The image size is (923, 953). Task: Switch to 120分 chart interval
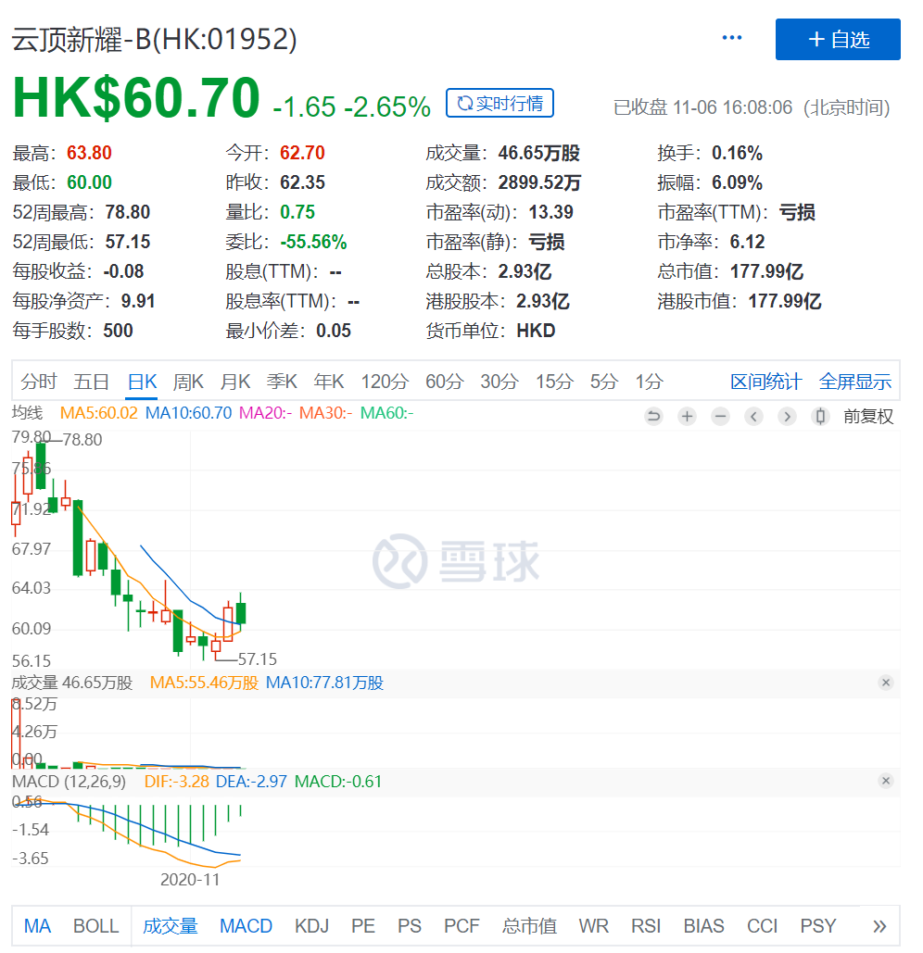[x=385, y=382]
